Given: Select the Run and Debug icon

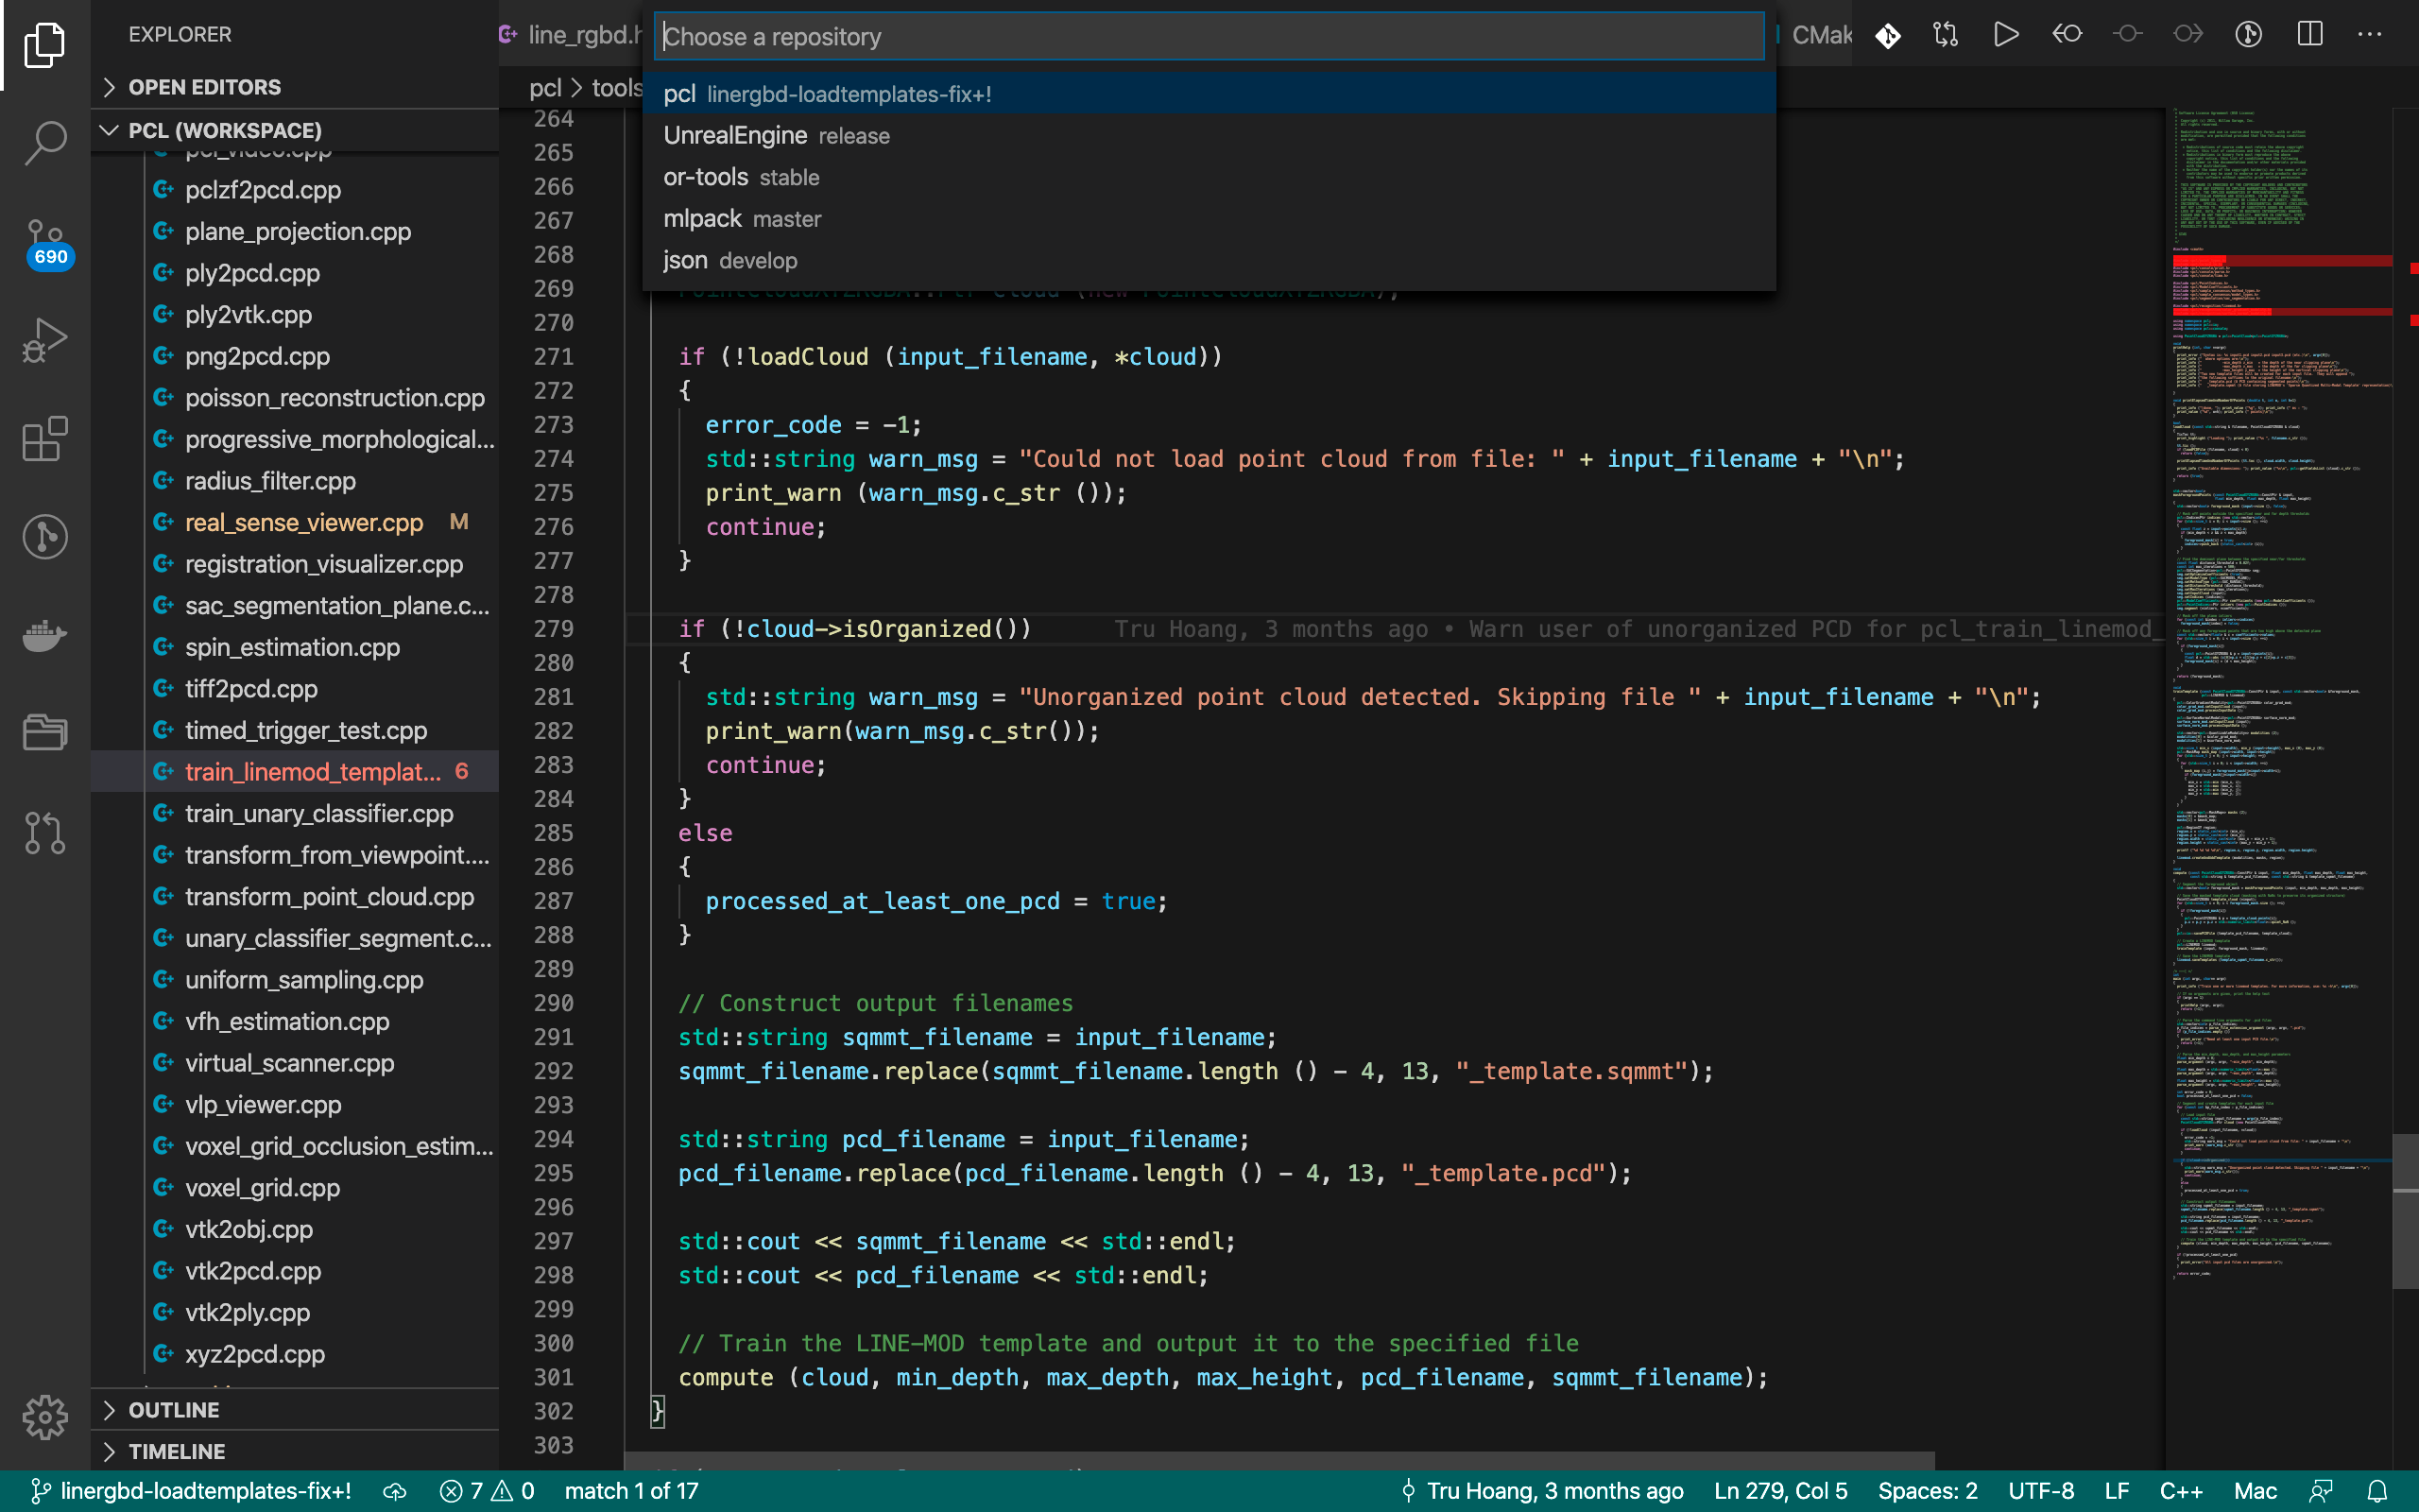Looking at the screenshot, I should (45, 340).
